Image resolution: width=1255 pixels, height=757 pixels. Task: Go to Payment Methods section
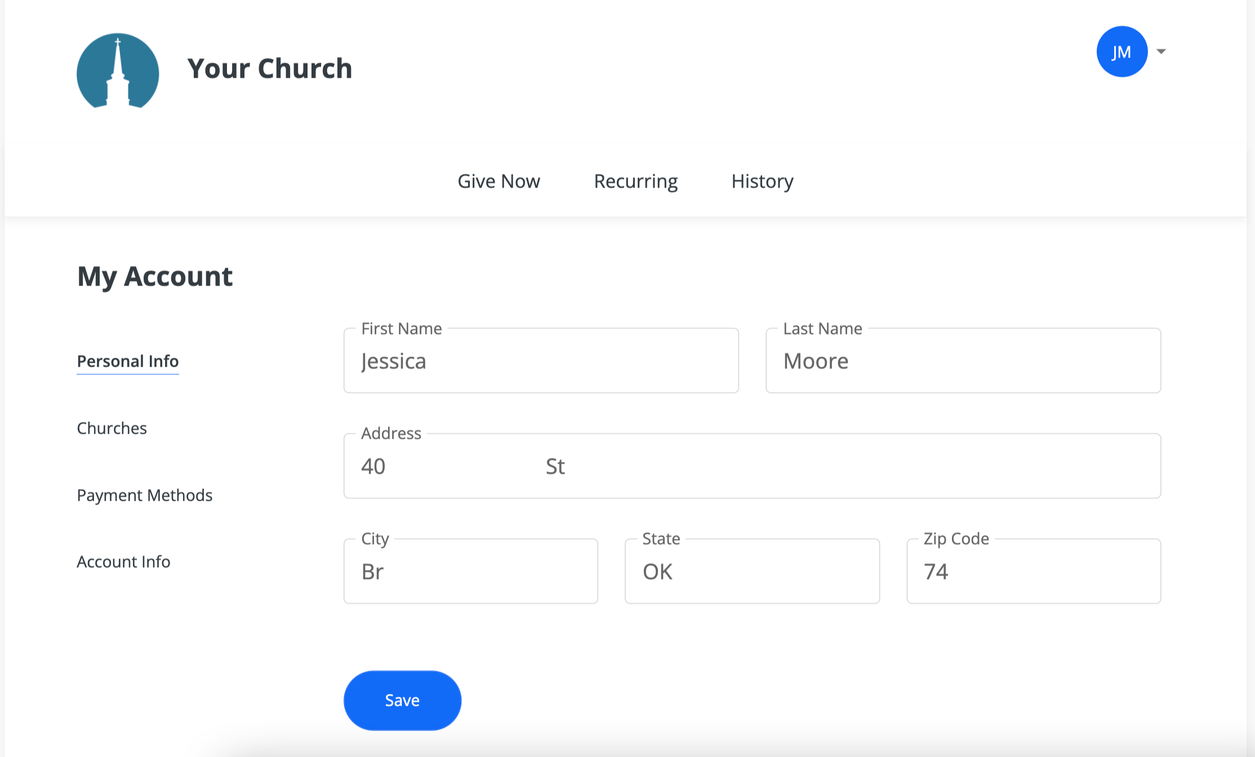click(145, 495)
